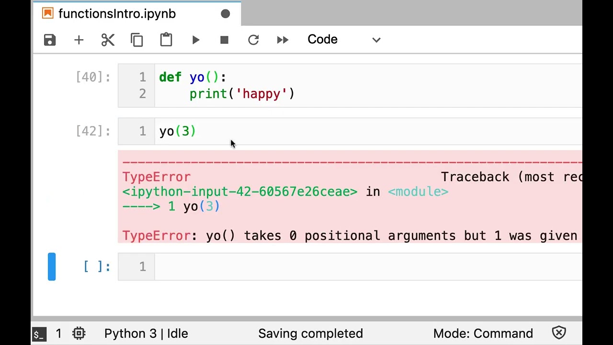Open terminals icon in the status bar
Image resolution: width=613 pixels, height=345 pixels.
coord(39,333)
